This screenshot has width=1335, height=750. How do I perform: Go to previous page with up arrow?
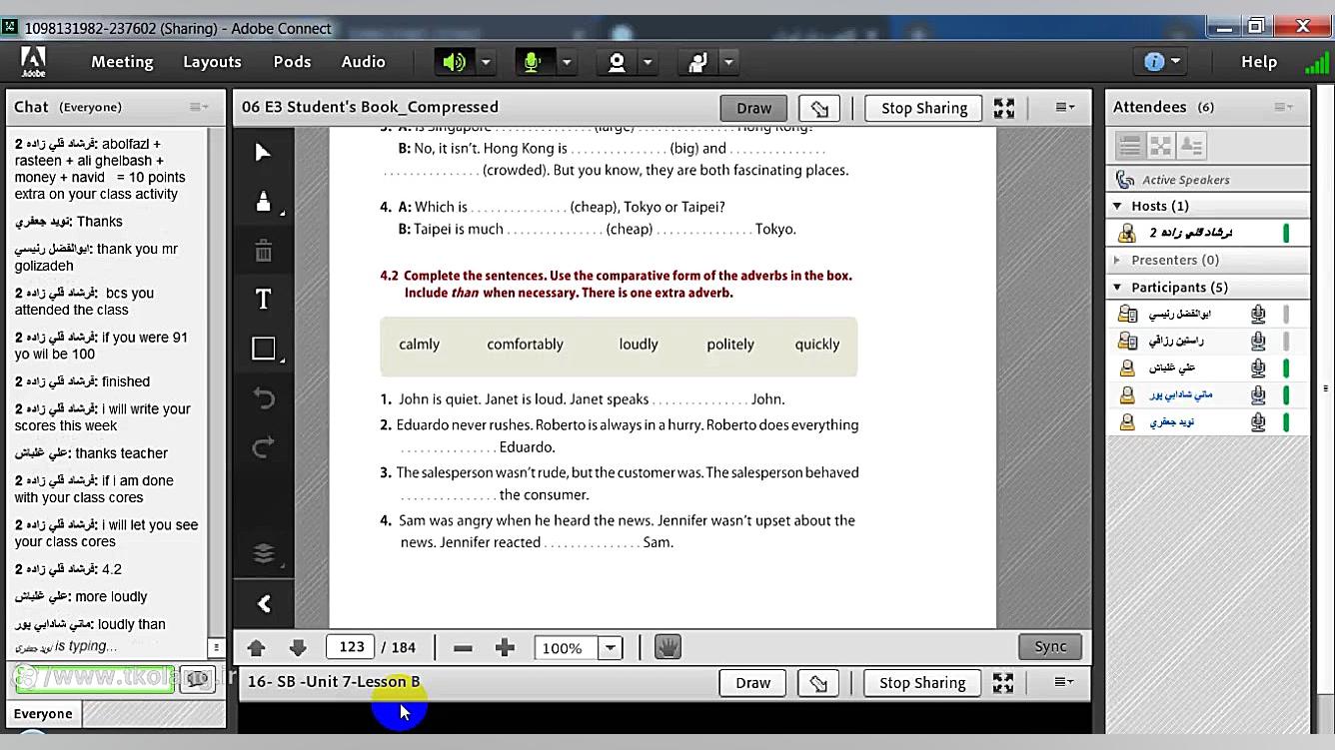[256, 647]
